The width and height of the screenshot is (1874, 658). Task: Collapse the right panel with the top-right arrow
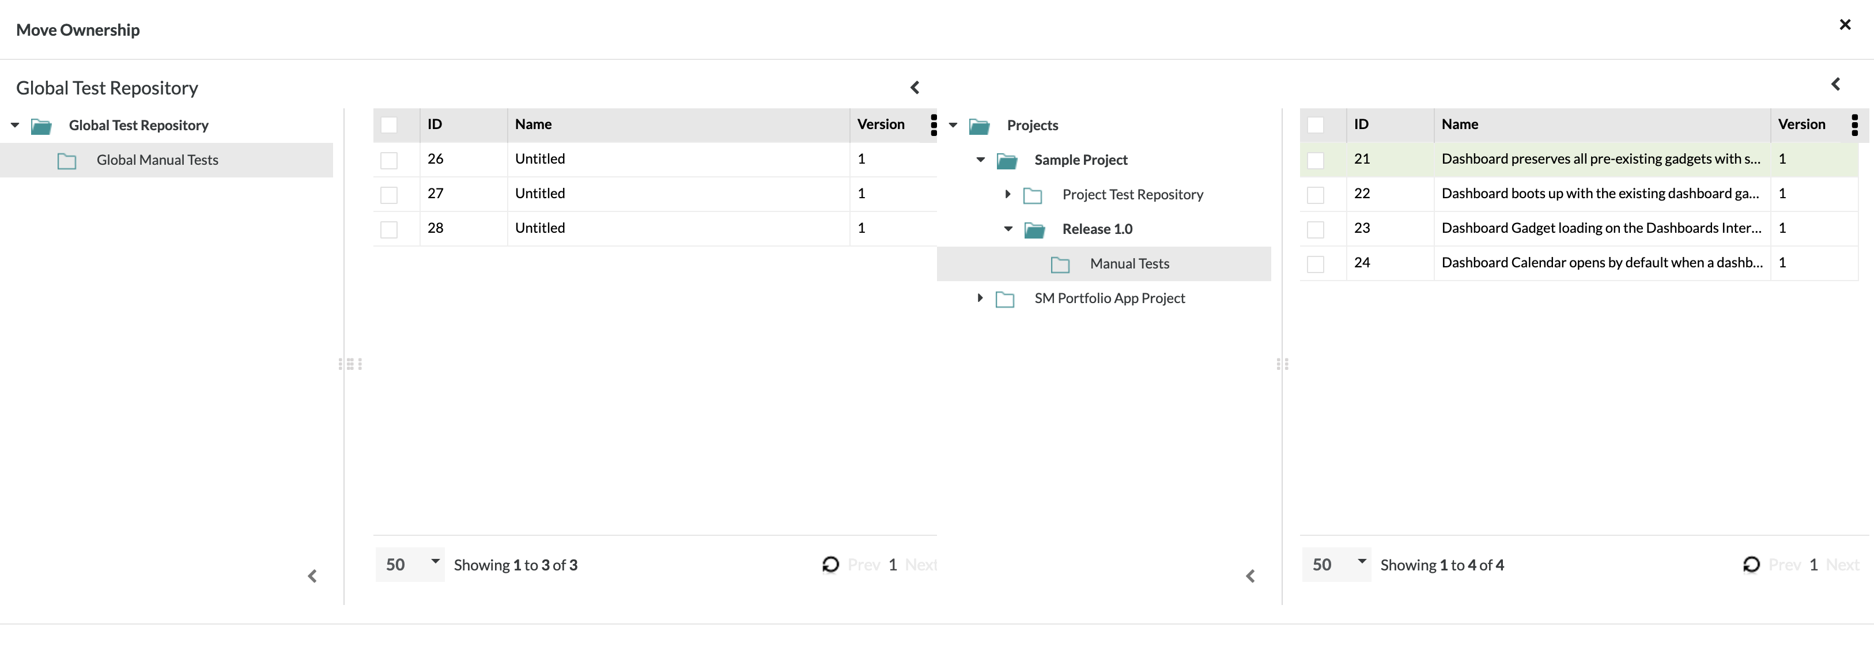coord(1835,84)
